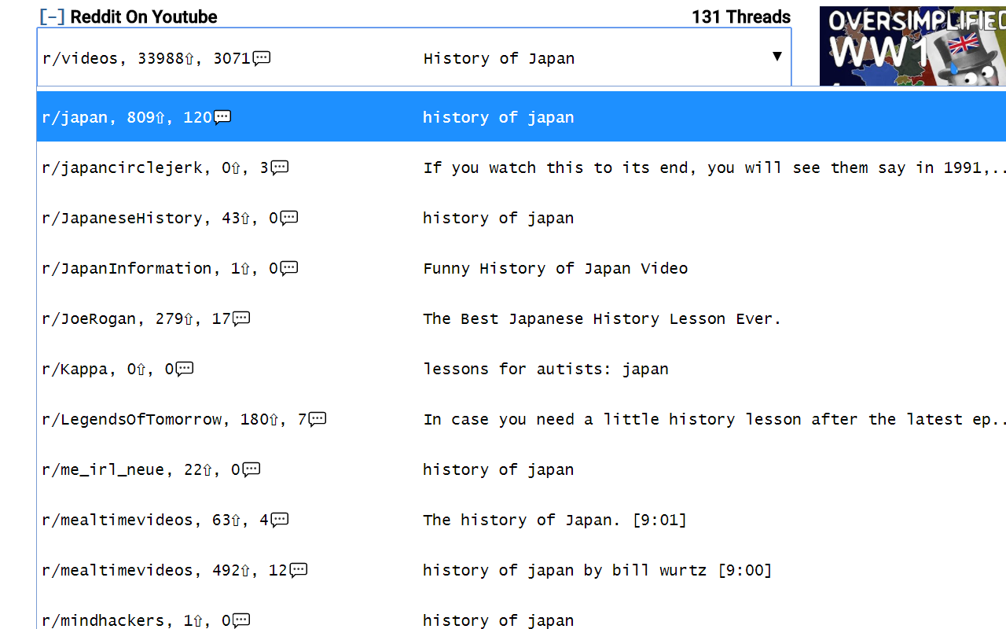
Task: Click 'history of japan by bill wurtz' title
Action: 565,570
